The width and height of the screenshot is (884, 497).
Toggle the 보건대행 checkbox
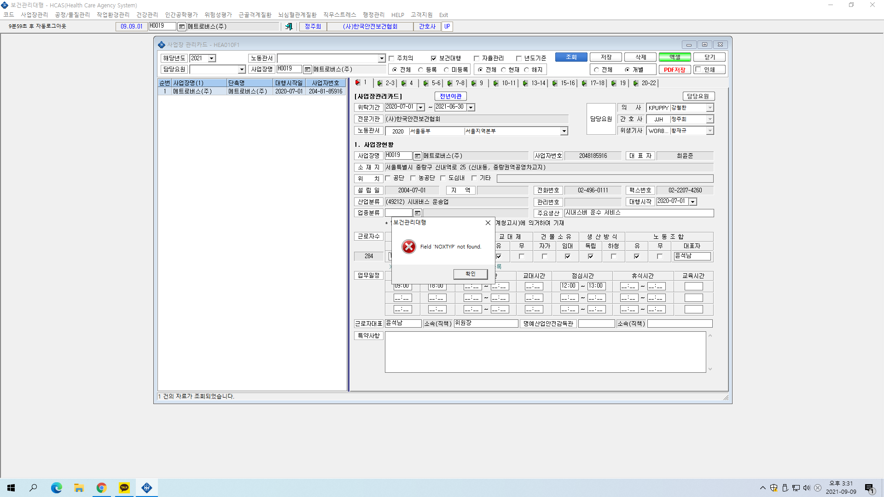[x=433, y=58]
